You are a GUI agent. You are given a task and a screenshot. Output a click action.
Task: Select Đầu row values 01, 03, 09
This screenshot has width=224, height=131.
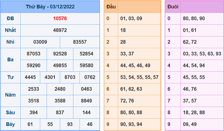pos(131,18)
